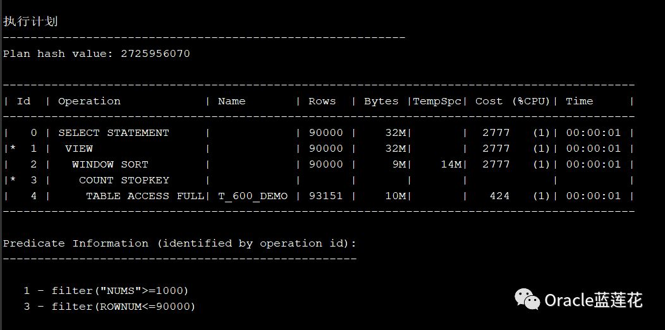Click the Name column header
Image resolution: width=665 pixels, height=330 pixels.
231,101
